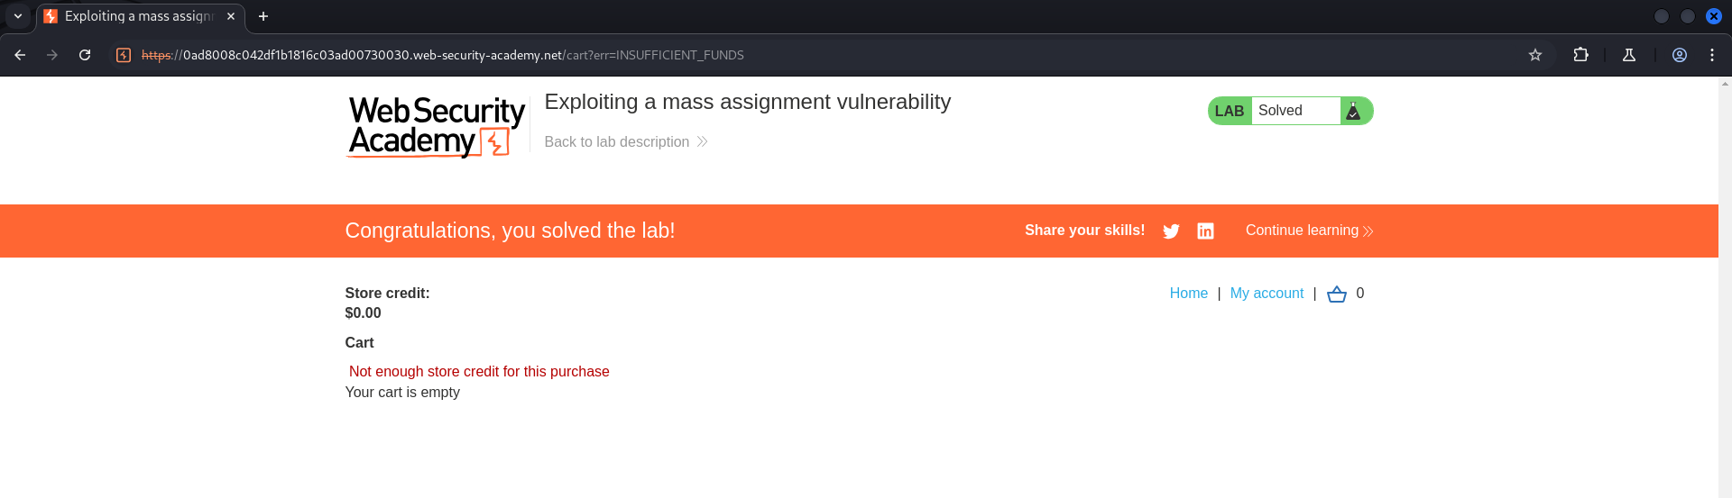Click the lab flask icon in Solved badge
Screen dimensions: 1732x498
[x=1353, y=111]
